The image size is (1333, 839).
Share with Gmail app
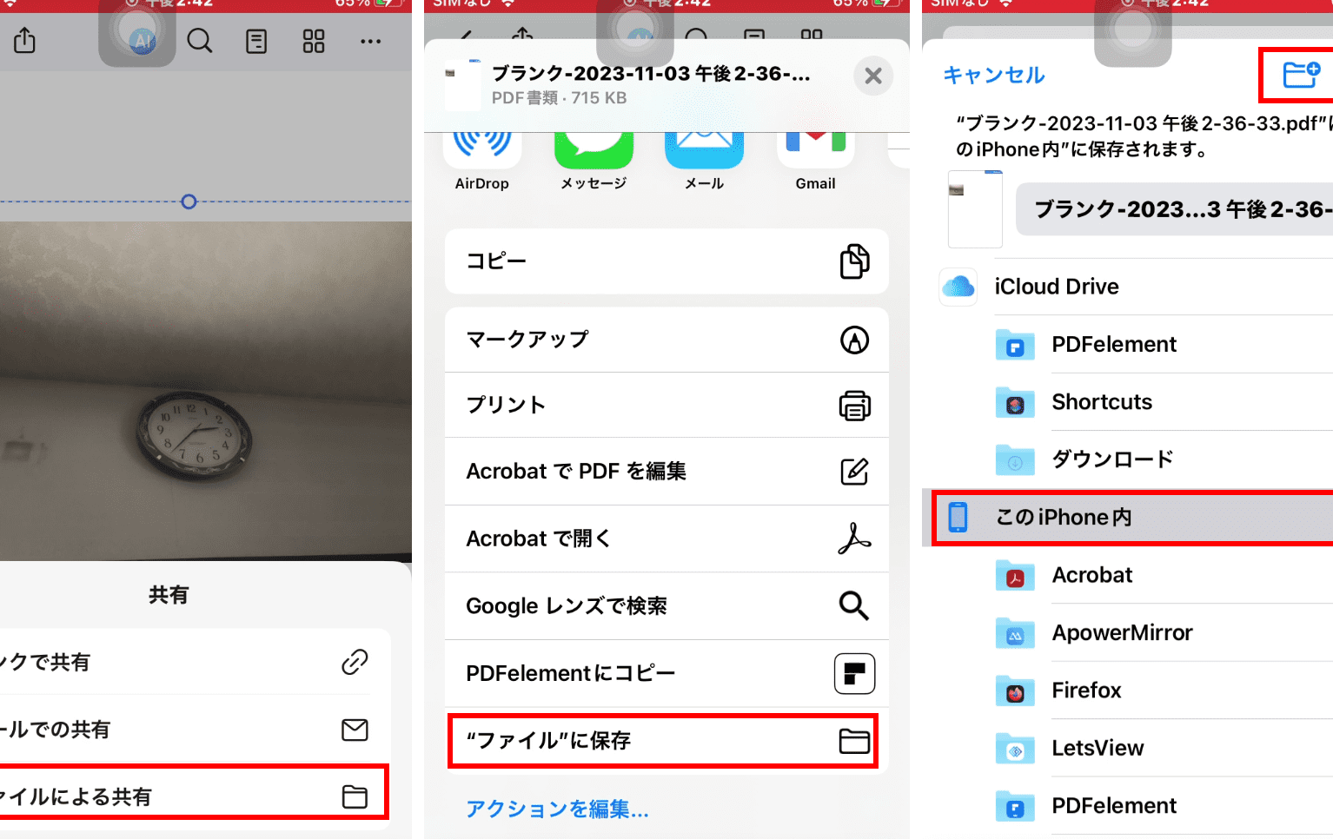pyautogui.click(x=815, y=159)
